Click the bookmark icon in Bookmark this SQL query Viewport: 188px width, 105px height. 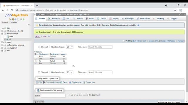(38, 90)
